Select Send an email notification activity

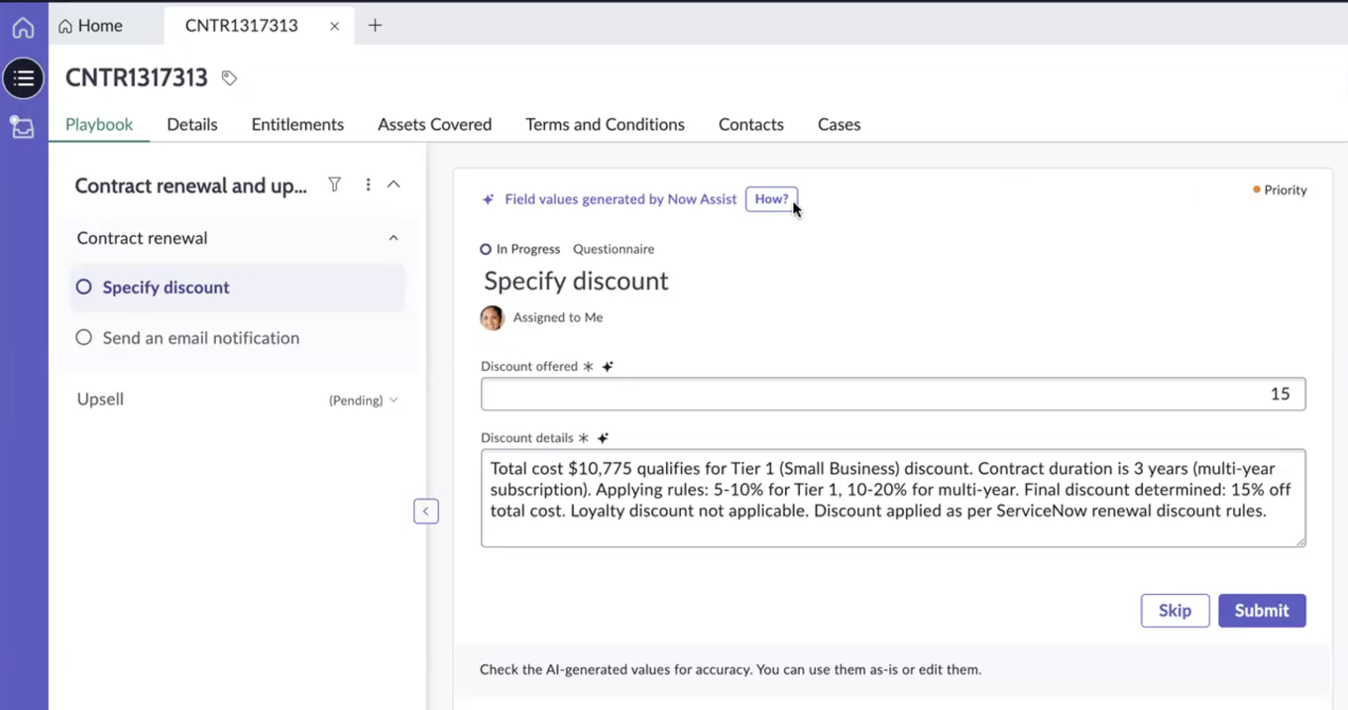point(237,338)
